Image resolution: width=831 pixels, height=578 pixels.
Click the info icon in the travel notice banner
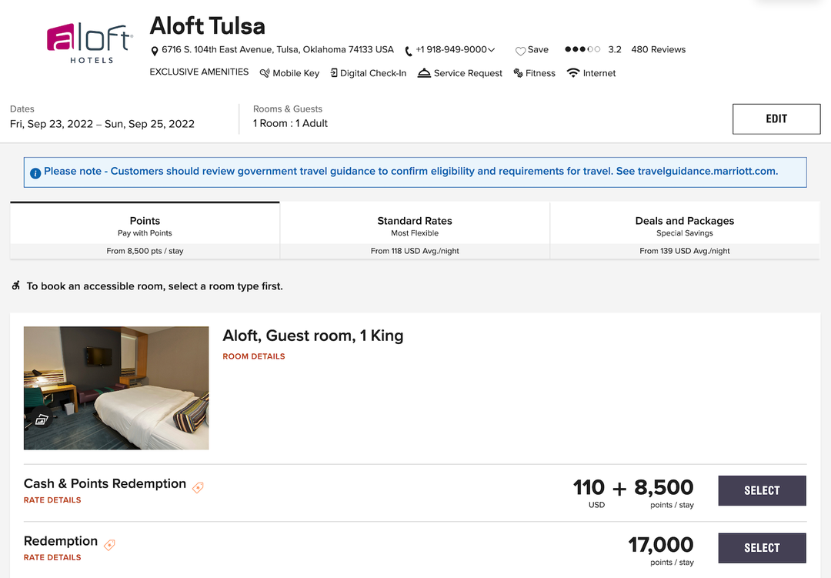pos(35,173)
